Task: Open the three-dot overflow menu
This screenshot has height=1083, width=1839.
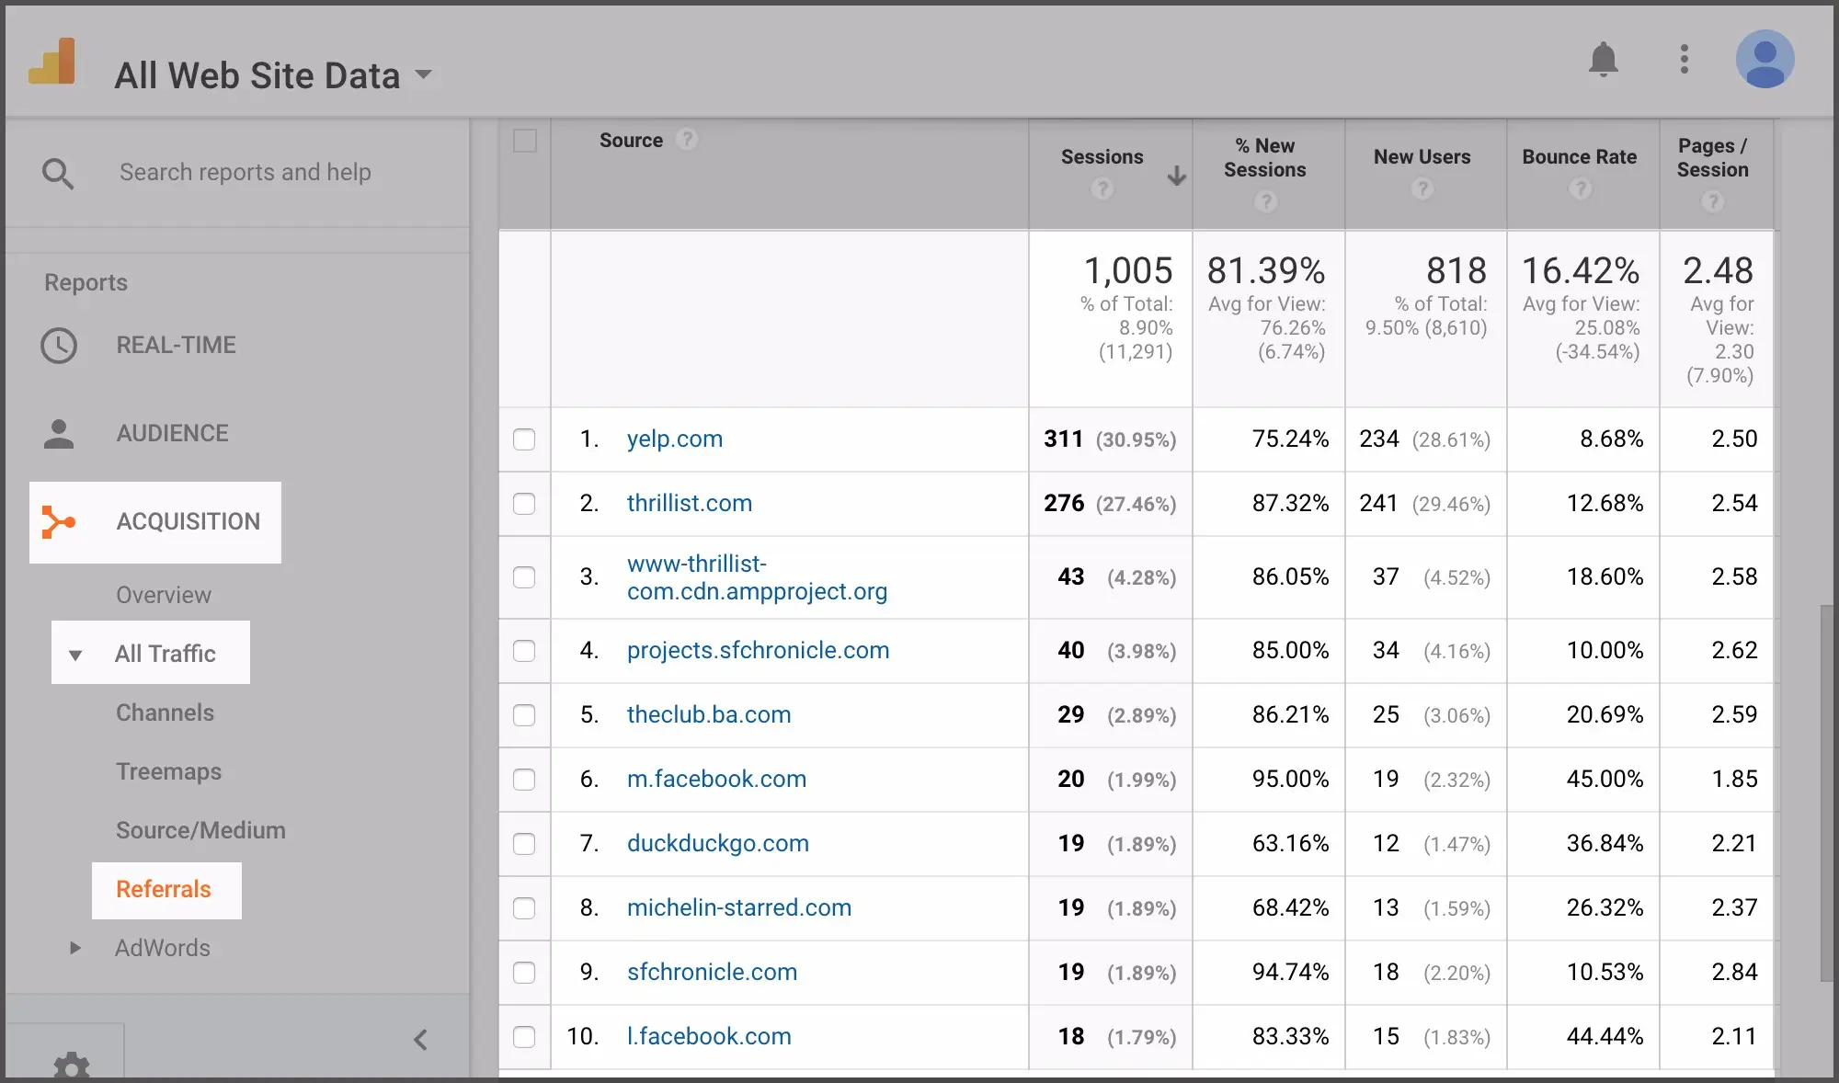Action: (x=1684, y=59)
